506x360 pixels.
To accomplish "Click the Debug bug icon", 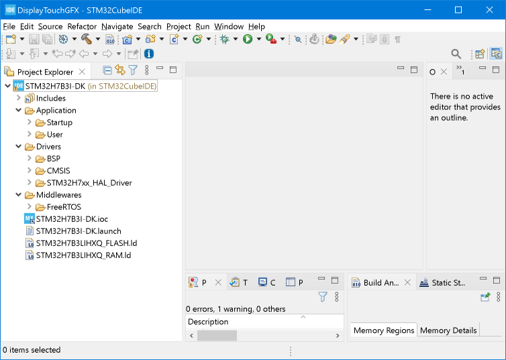I will coord(224,40).
